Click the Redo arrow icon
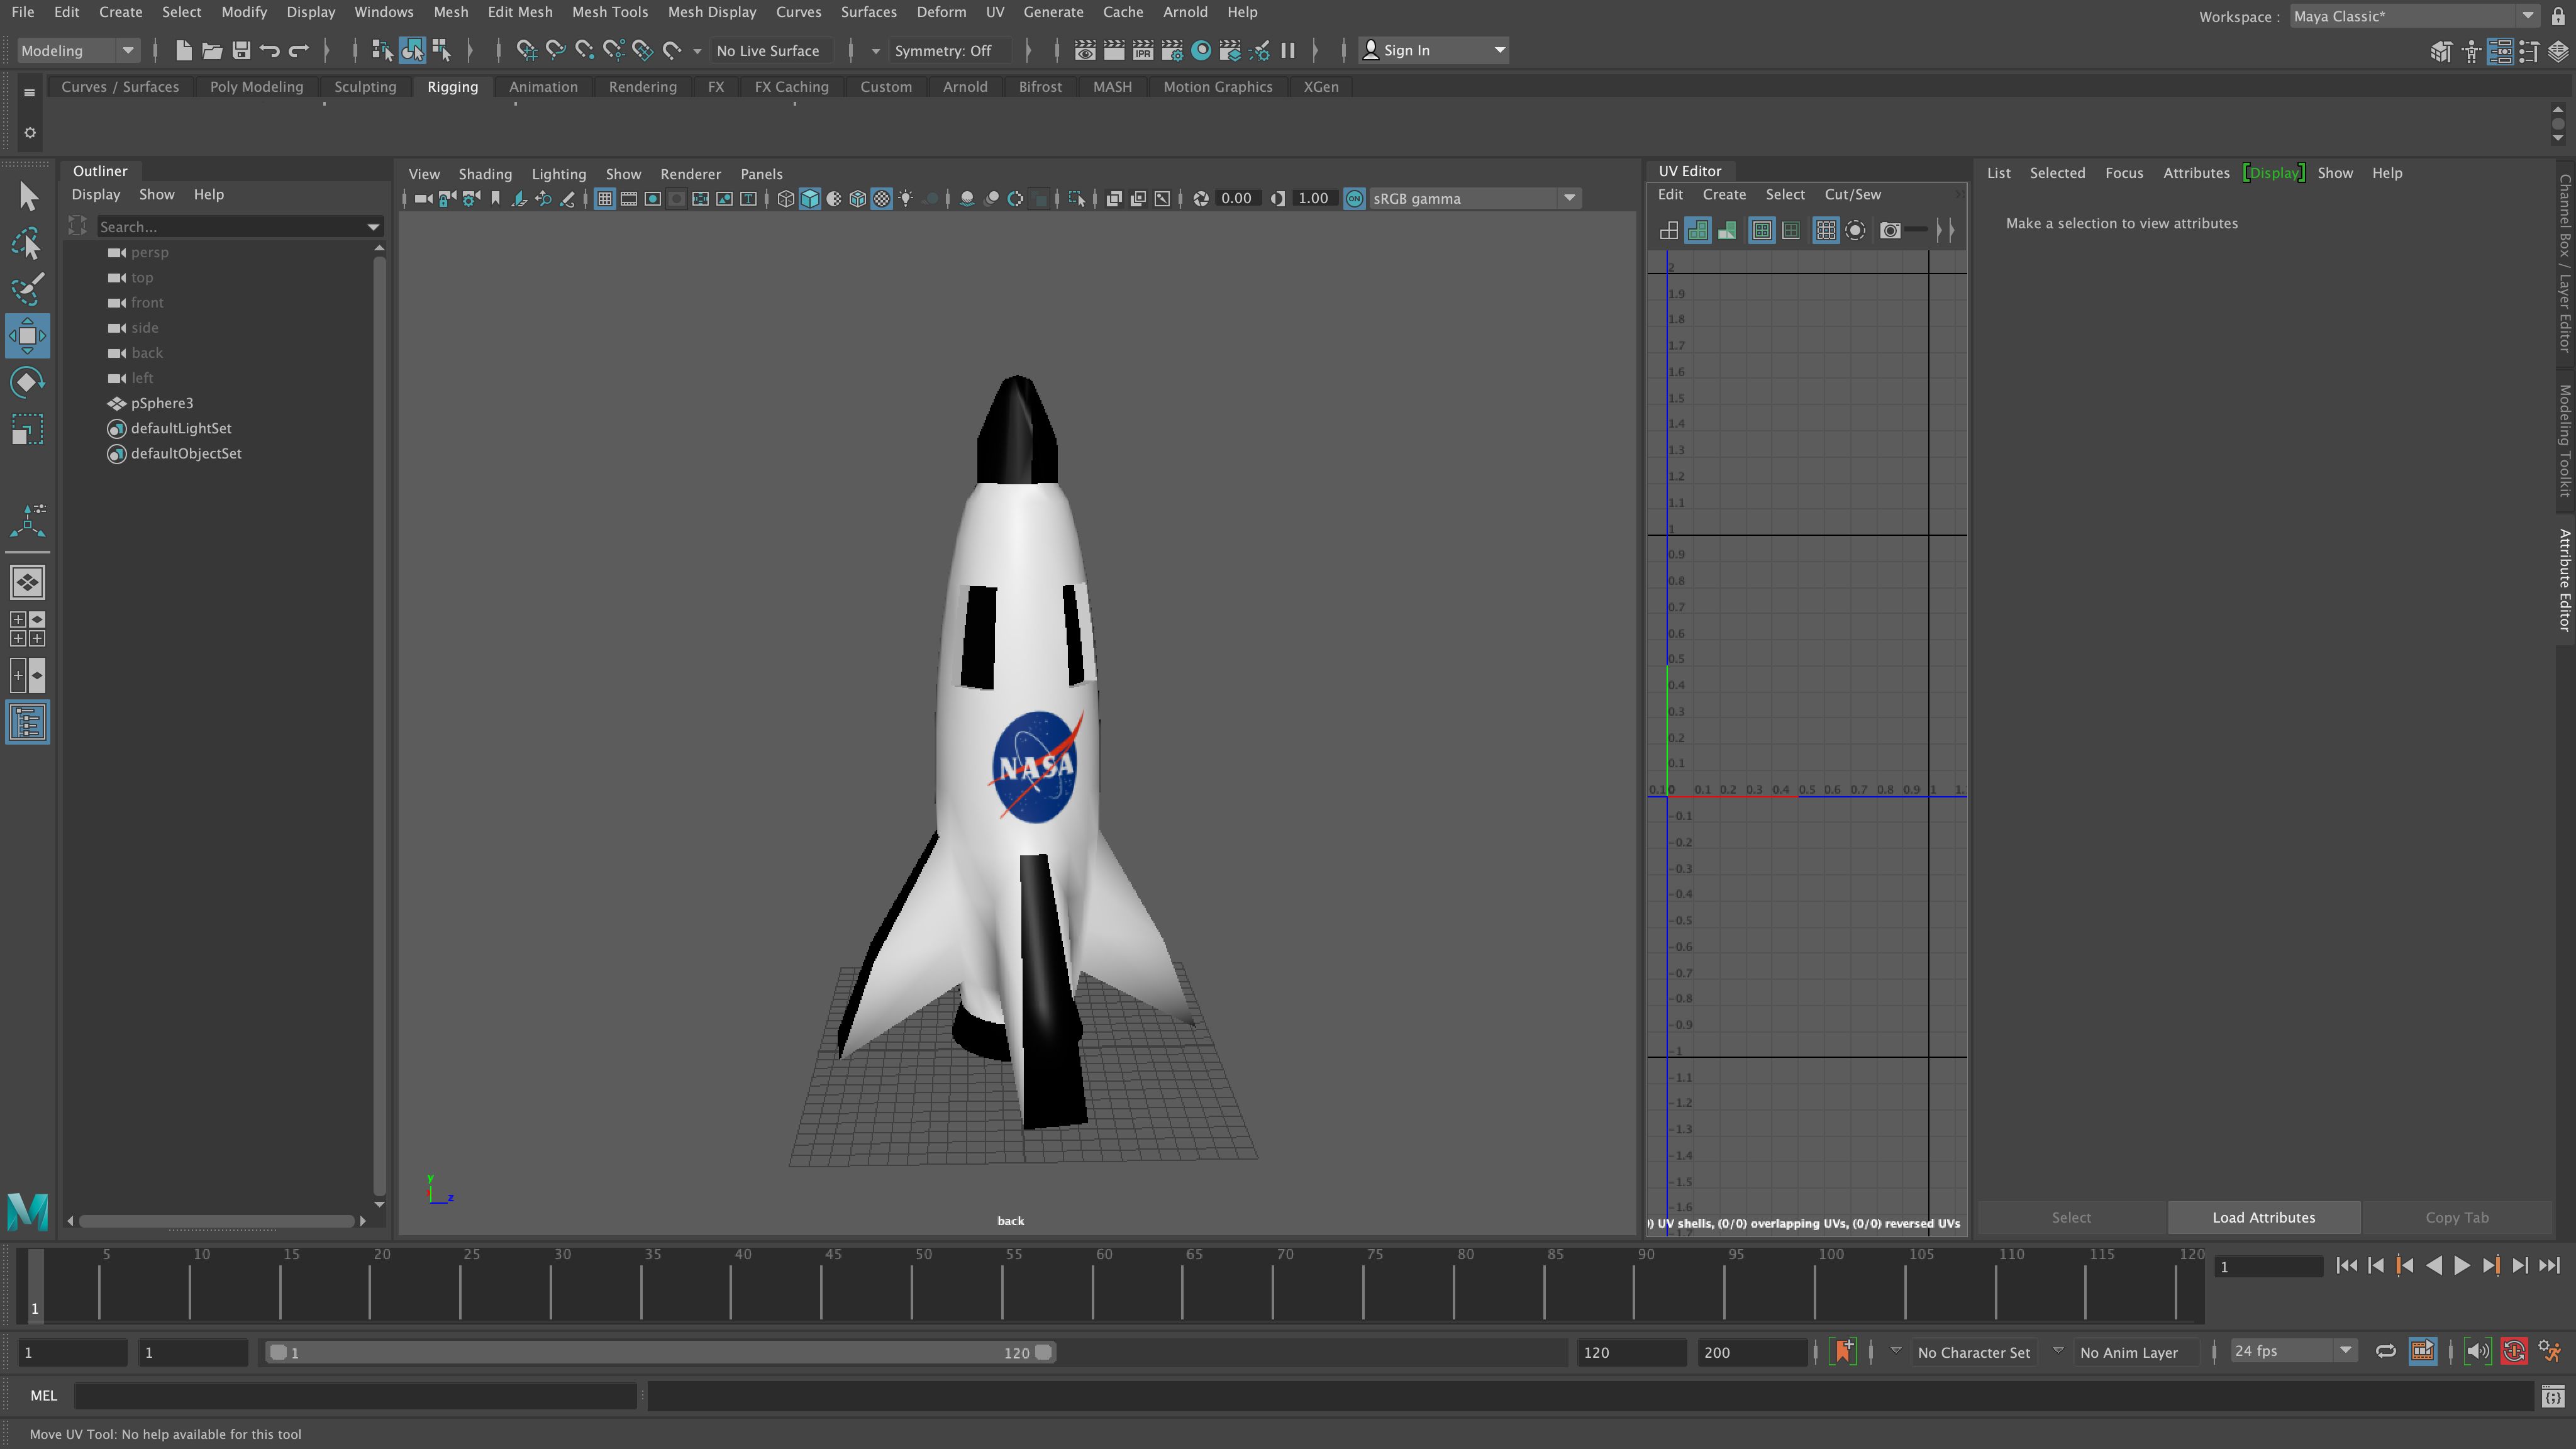 (299, 50)
